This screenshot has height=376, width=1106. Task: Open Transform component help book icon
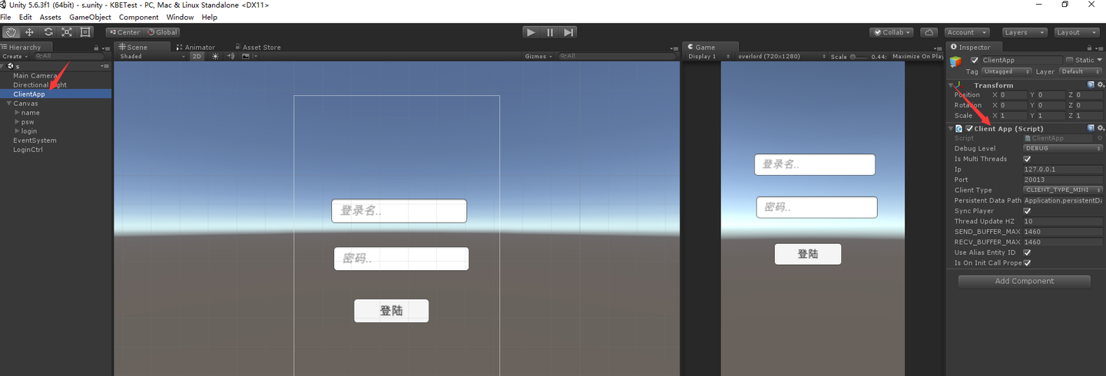pos(1091,85)
